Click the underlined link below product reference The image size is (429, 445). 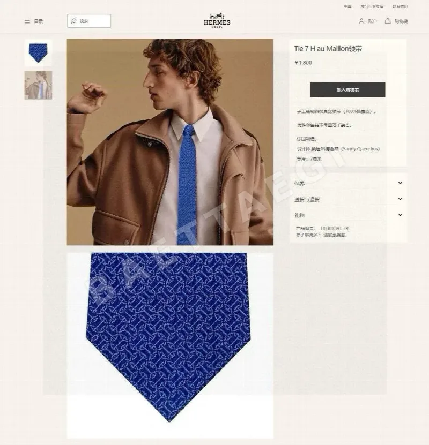click(x=335, y=235)
